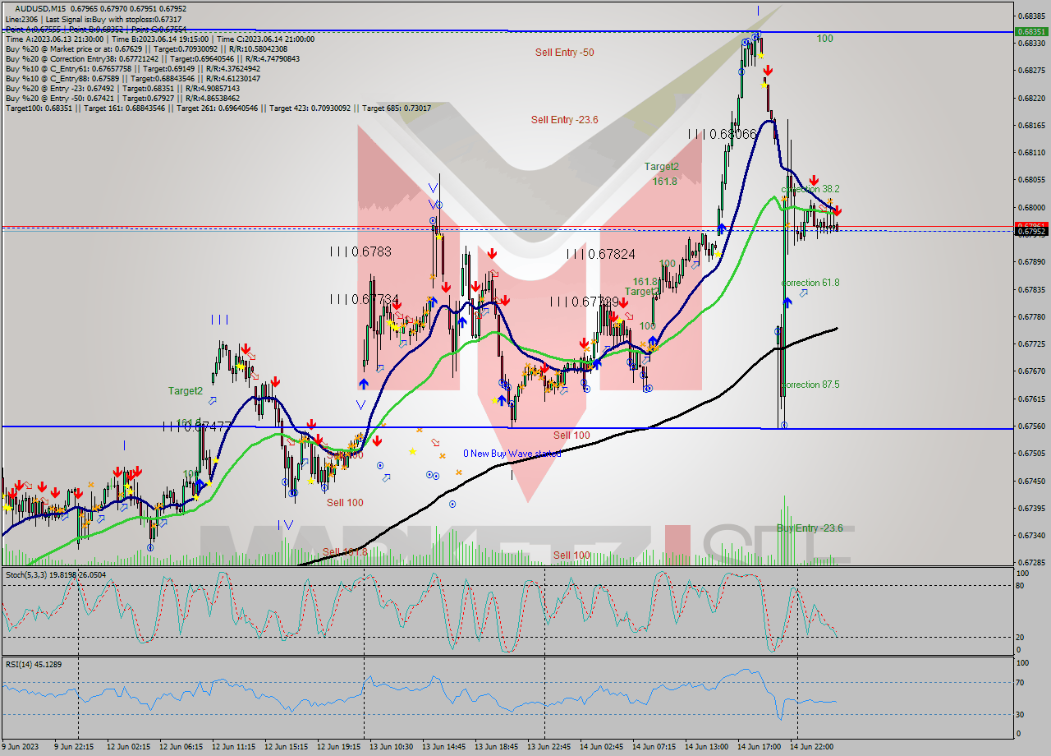This screenshot has width=1051, height=756.
Task: Click the 'correction 87.5' Fibonacci label
Action: click(x=810, y=385)
